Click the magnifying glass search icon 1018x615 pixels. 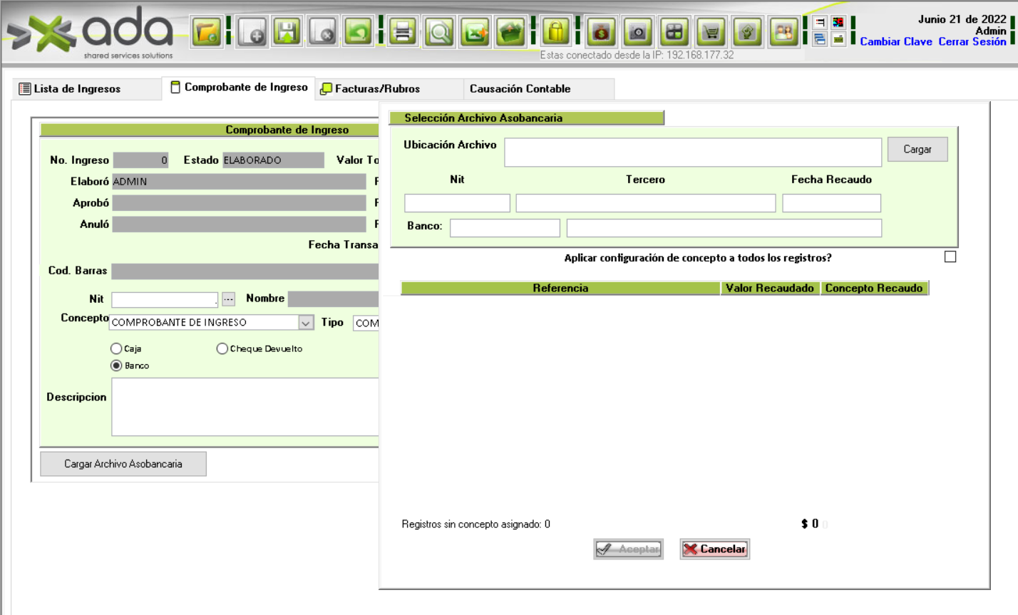pyautogui.click(x=439, y=32)
